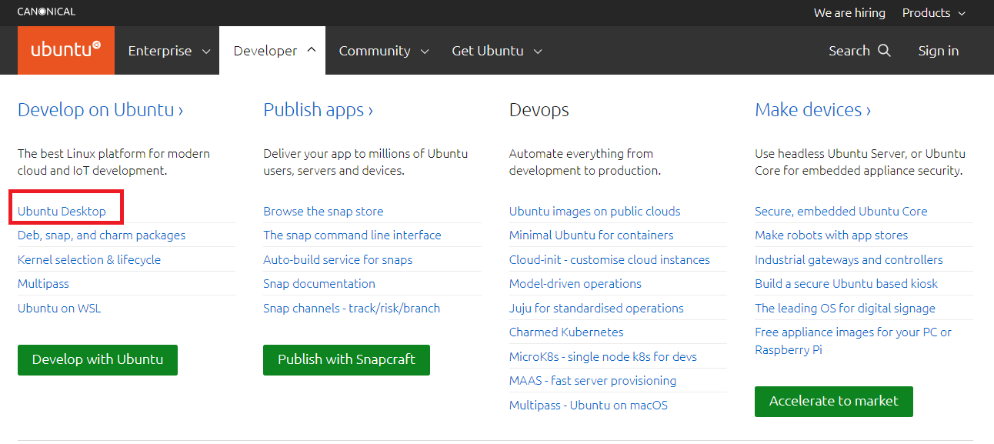
Task: Open Browse the snap store link
Action: (323, 211)
